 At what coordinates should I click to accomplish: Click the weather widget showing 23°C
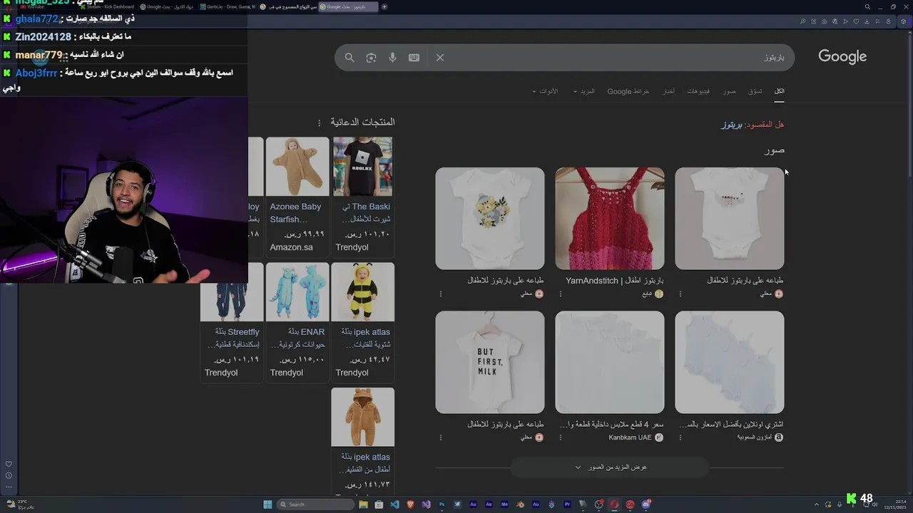point(21,504)
